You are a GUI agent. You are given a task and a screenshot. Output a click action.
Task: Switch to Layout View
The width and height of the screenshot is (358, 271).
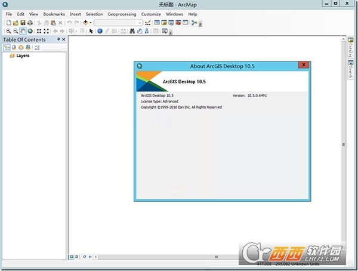coord(77,257)
